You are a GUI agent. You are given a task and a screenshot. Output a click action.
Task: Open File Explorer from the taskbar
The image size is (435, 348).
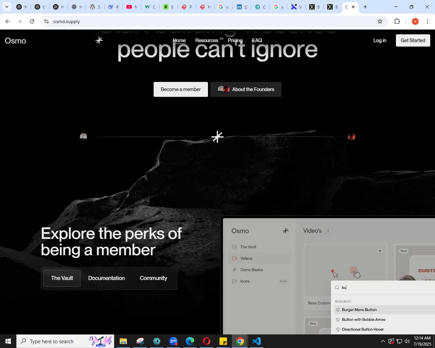[123, 341]
